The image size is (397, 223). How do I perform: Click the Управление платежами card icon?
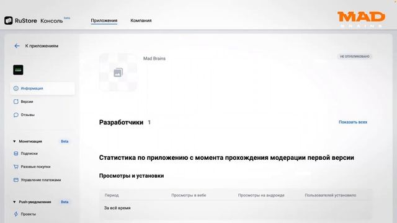click(x=16, y=180)
